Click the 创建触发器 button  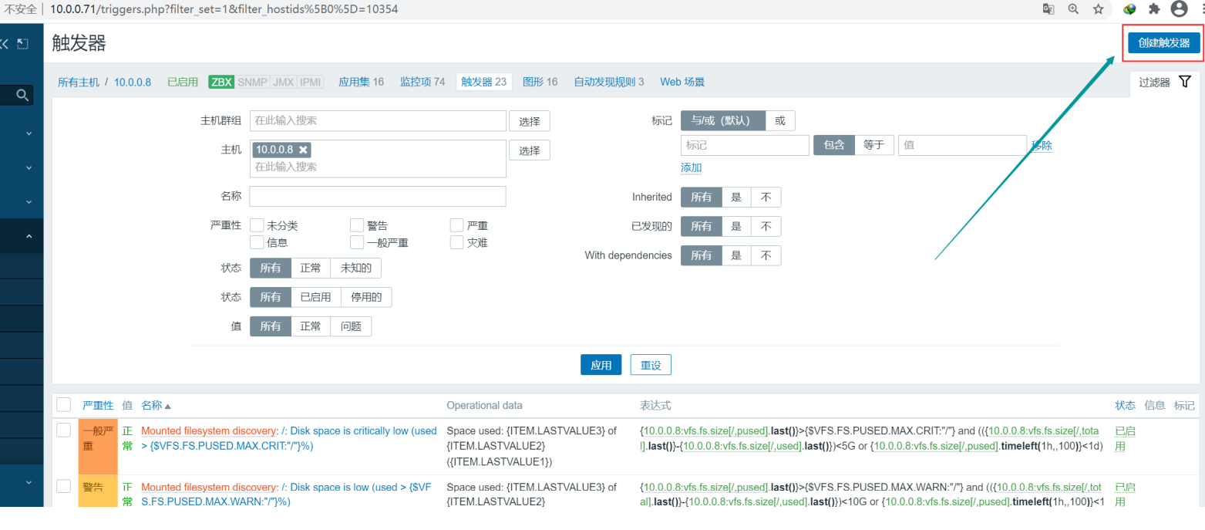pos(1163,43)
